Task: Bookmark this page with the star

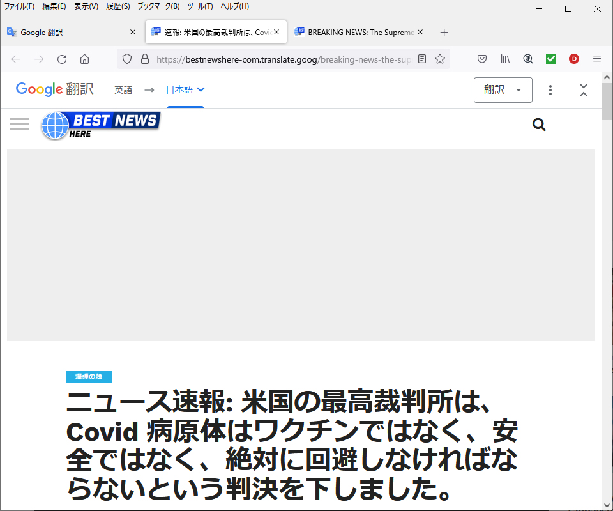Action: (440, 59)
